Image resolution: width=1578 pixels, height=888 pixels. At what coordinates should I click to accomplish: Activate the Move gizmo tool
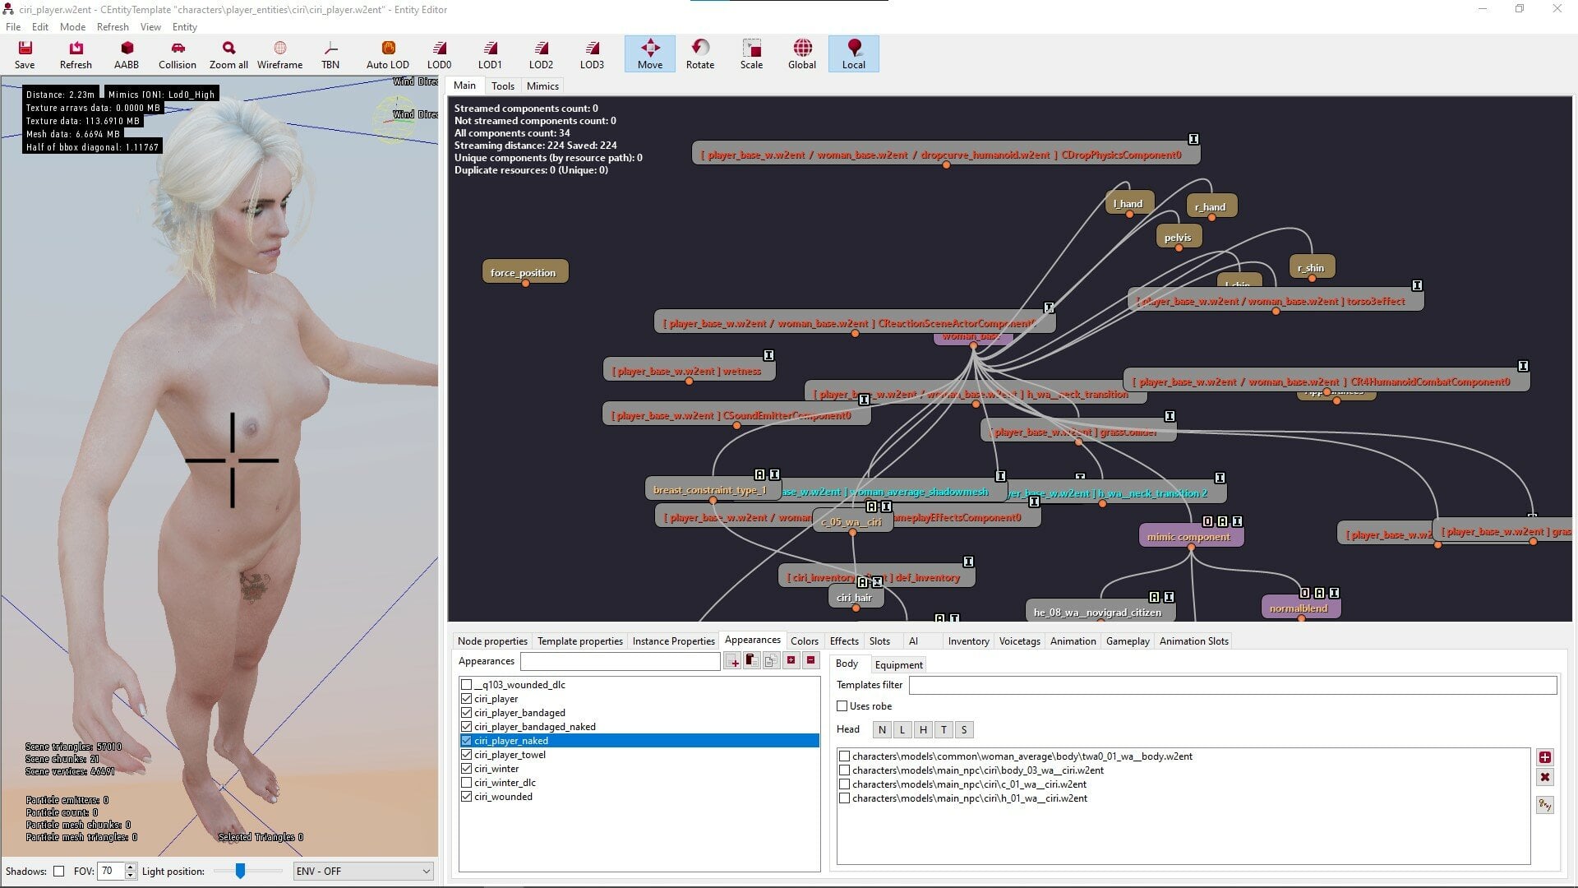(649, 54)
